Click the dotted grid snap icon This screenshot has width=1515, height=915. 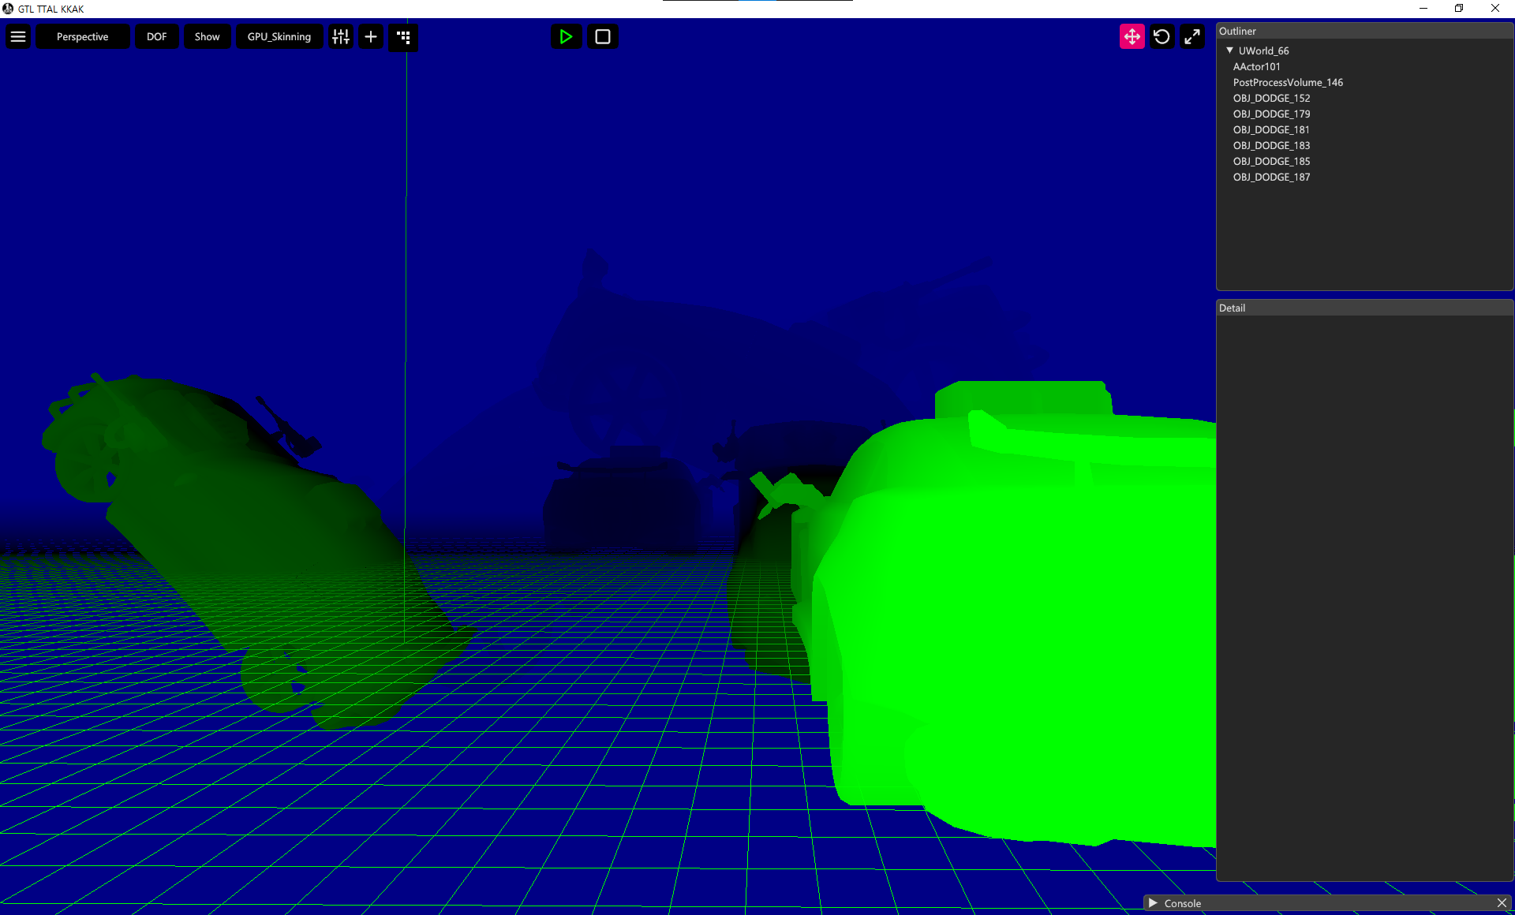(403, 37)
